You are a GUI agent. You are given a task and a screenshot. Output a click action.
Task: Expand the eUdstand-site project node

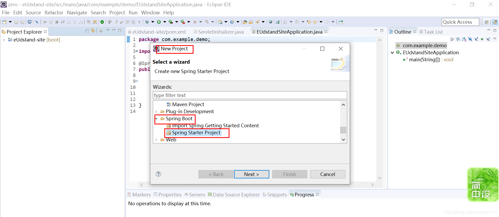tap(4, 40)
